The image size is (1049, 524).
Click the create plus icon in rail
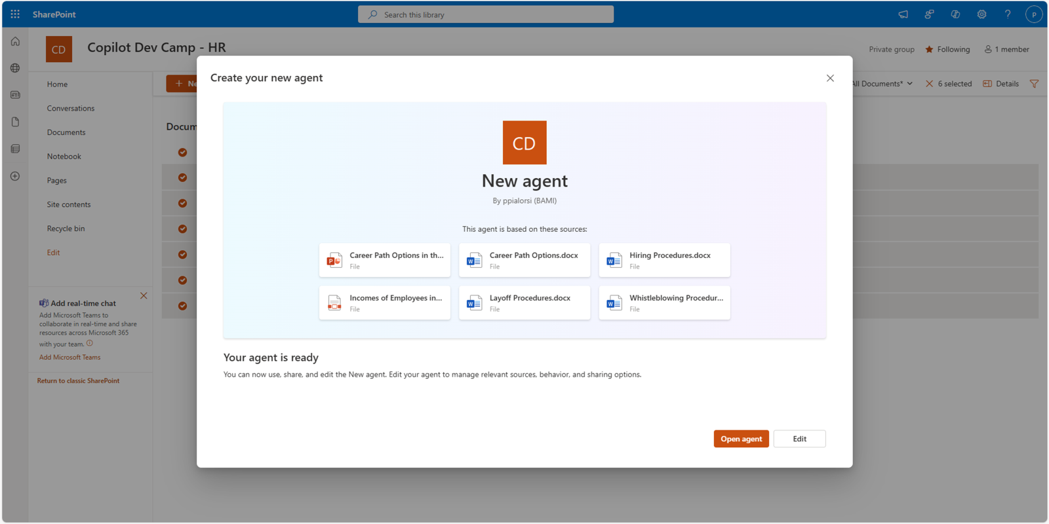(15, 176)
